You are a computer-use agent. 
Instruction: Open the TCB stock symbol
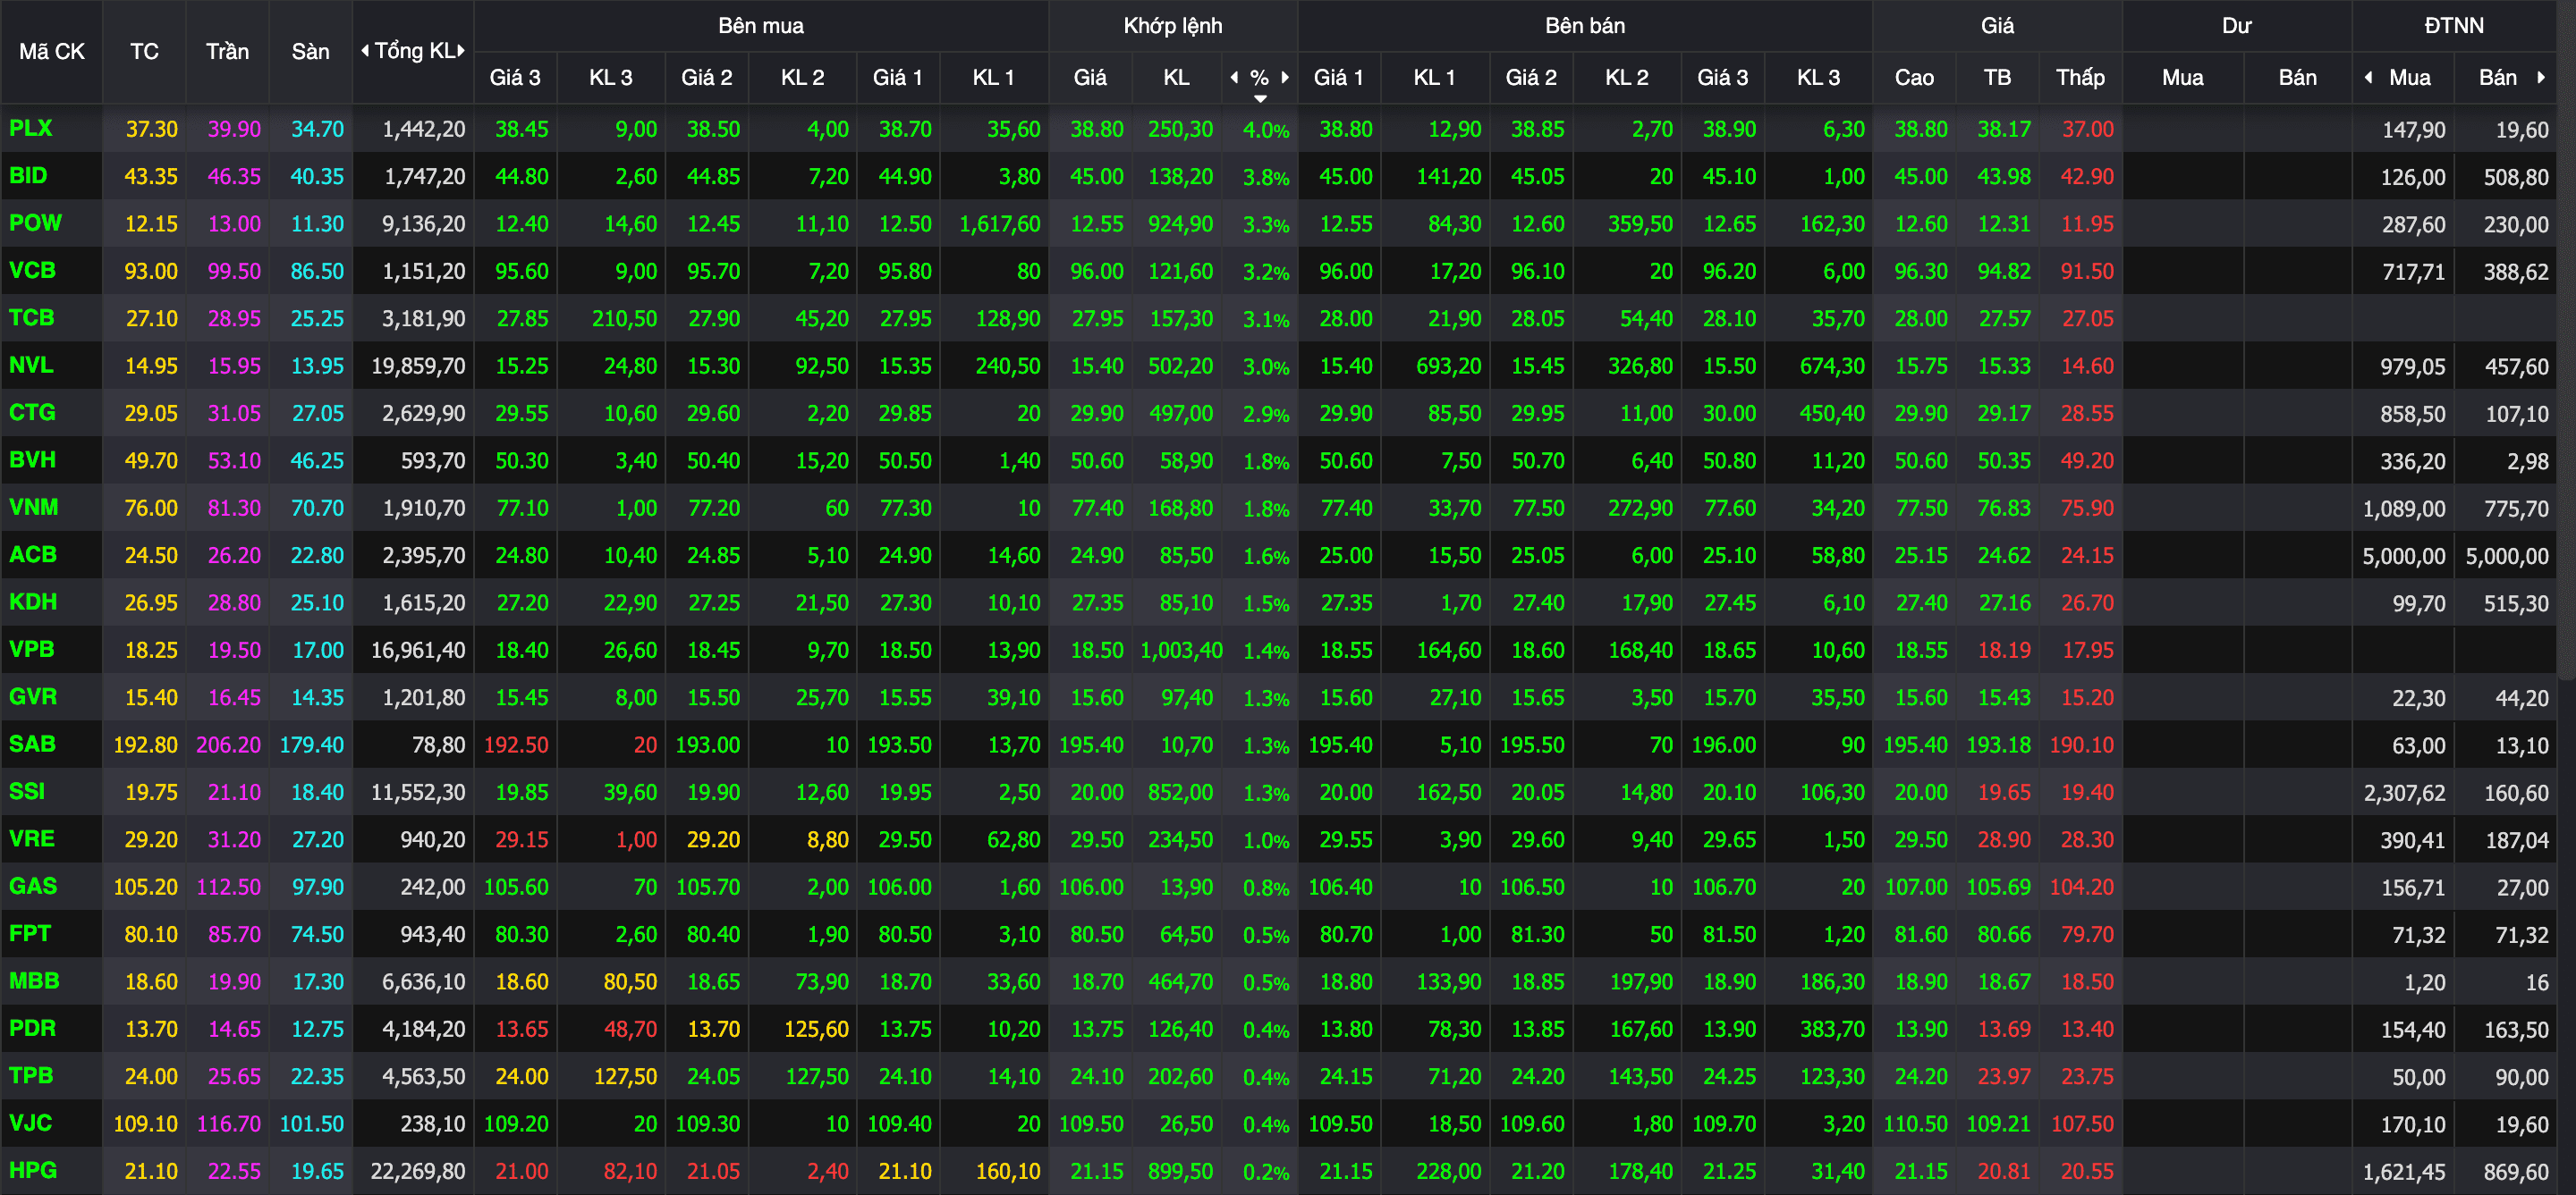pyautogui.click(x=32, y=317)
